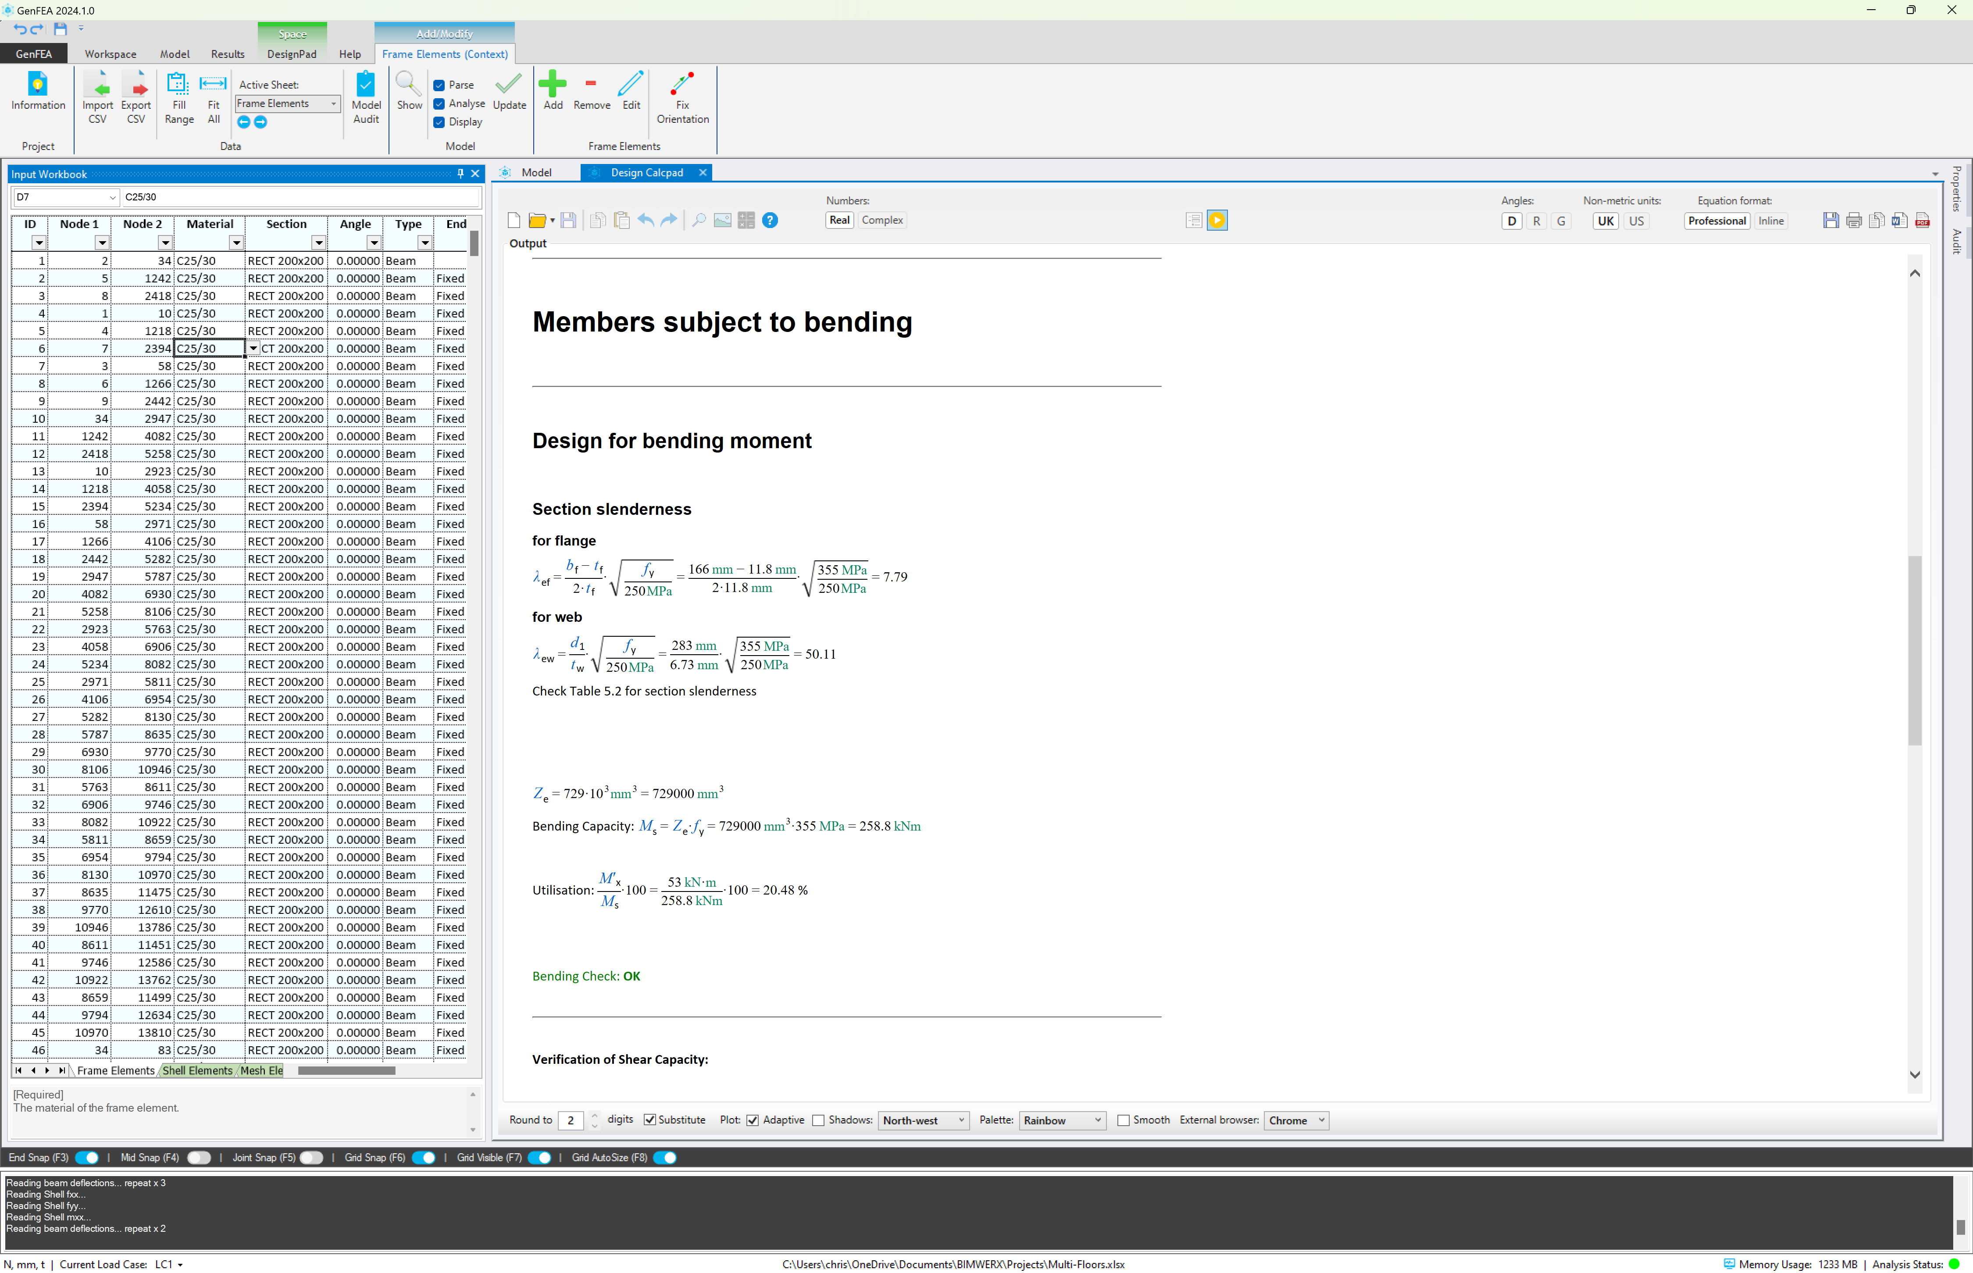The height and width of the screenshot is (1273, 1973).
Task: Open the Material column filter dropdown
Action: (235, 242)
